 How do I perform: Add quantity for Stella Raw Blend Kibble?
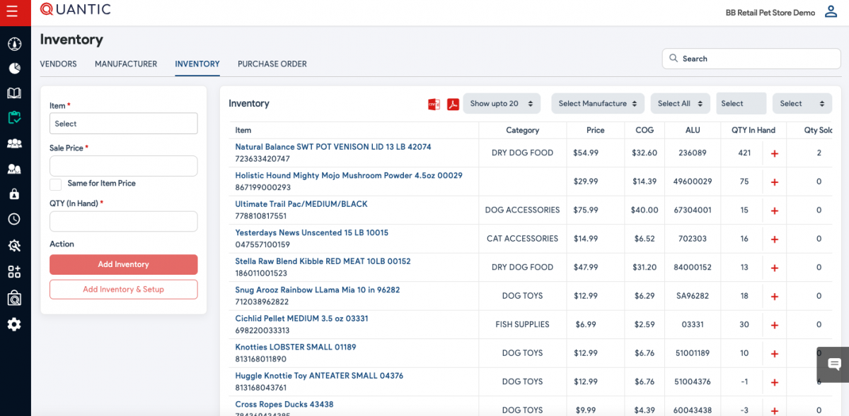pyautogui.click(x=774, y=268)
